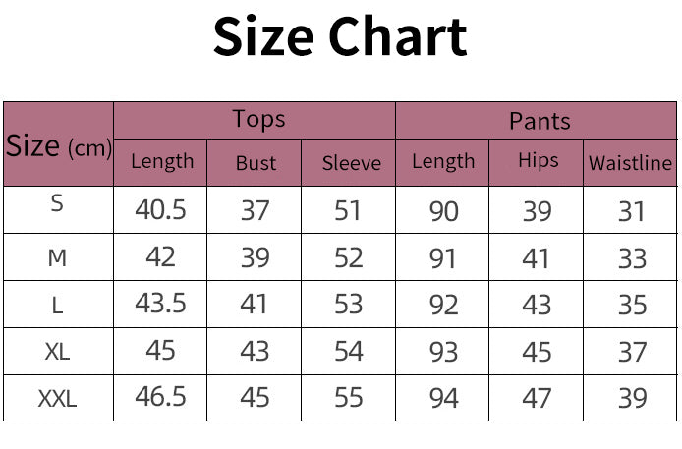Click the Length header under Pants

click(x=443, y=161)
